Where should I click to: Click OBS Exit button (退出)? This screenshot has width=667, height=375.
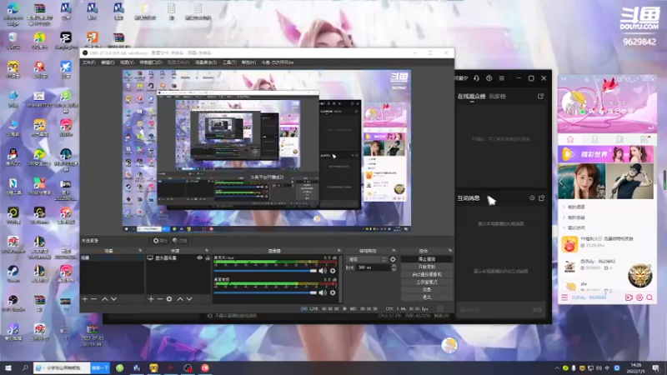click(426, 297)
